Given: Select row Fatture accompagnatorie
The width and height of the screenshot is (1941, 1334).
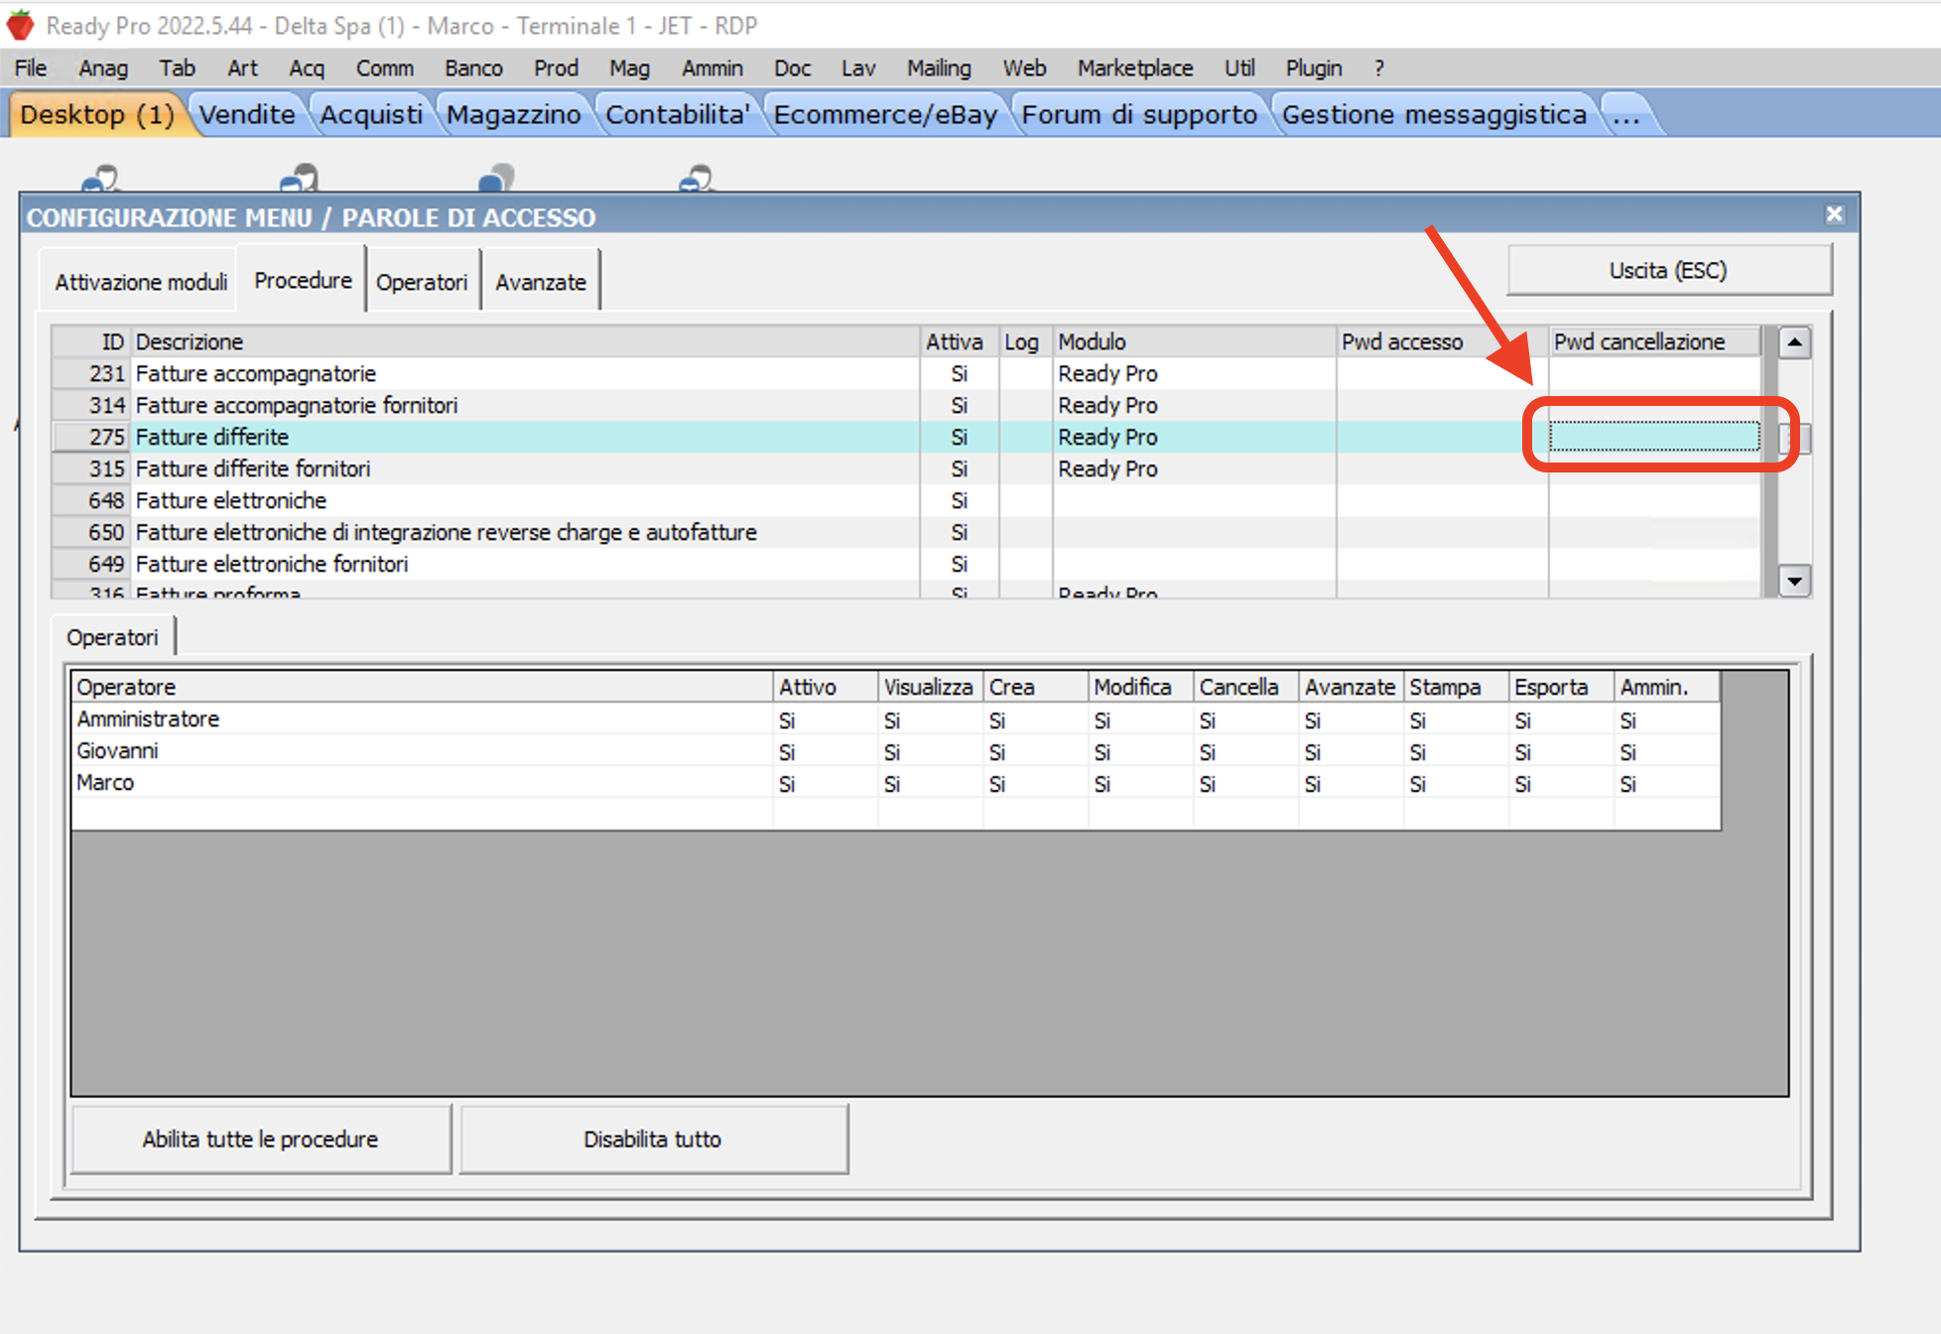Looking at the screenshot, I should pos(907,373).
